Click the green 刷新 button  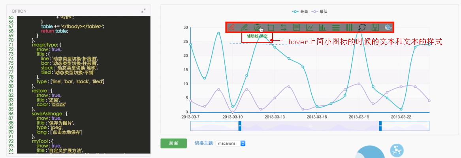pyautogui.click(x=173, y=143)
